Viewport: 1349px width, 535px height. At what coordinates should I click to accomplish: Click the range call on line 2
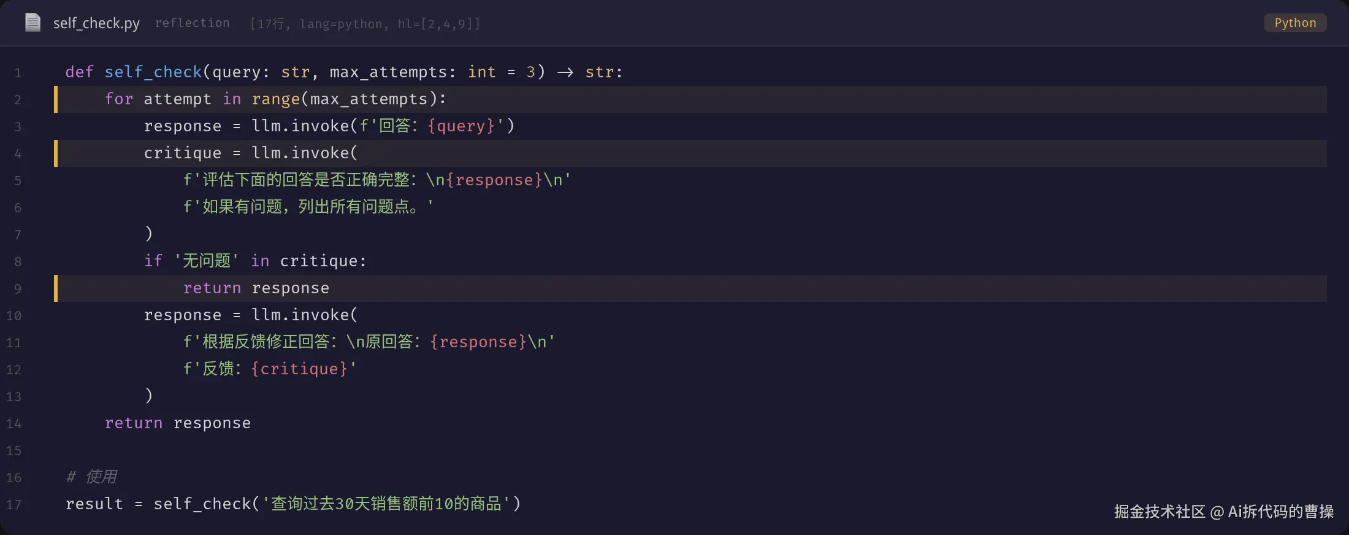[276, 99]
